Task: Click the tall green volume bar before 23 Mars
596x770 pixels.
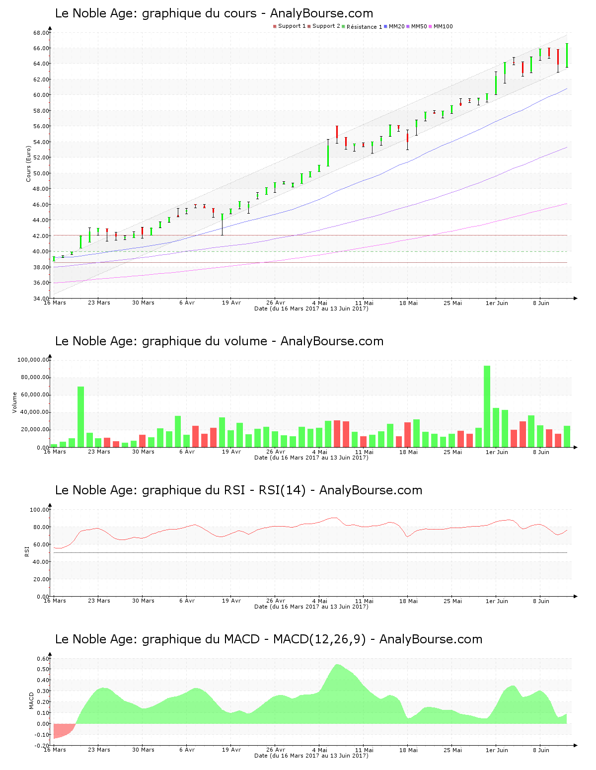Action: pyautogui.click(x=81, y=417)
